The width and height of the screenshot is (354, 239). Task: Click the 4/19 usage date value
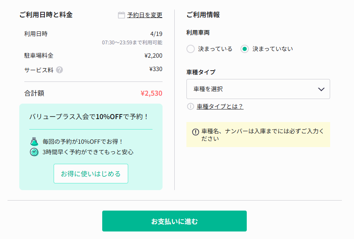click(x=156, y=34)
